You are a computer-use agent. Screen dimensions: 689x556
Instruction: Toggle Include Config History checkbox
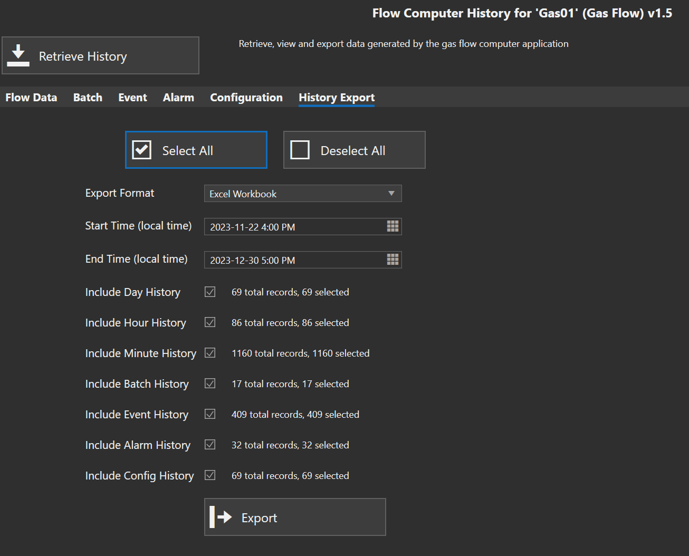(210, 475)
